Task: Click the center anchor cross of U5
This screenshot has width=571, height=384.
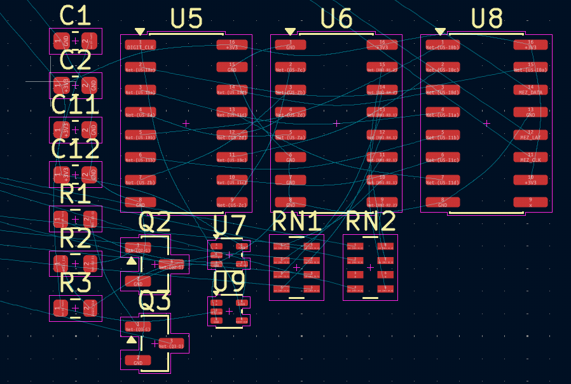Action: pos(186,124)
